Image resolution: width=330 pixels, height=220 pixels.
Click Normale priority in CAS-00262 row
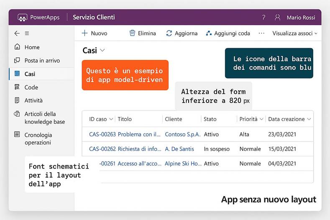click(250, 149)
